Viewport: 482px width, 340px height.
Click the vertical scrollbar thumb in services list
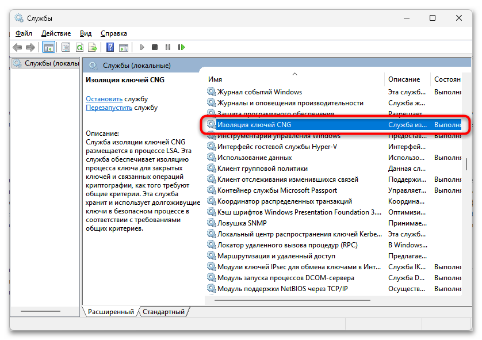pos(466,164)
